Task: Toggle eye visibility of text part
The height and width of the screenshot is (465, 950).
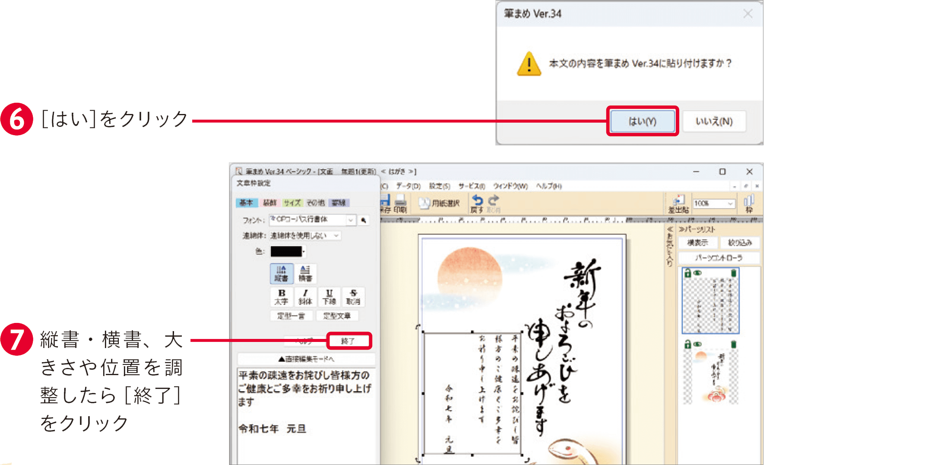Action: point(697,273)
